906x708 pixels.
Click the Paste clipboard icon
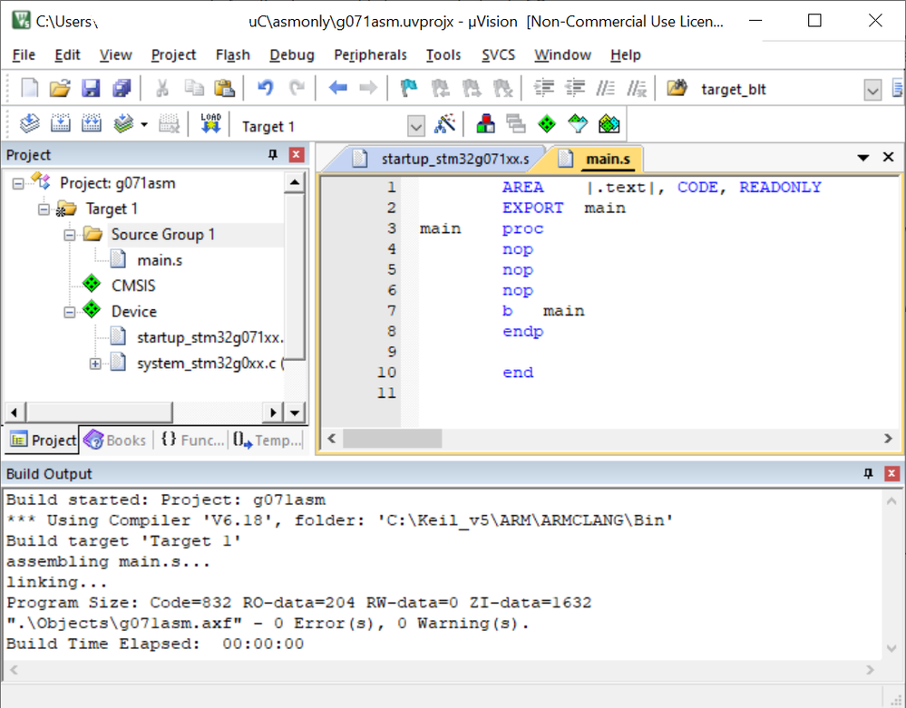(224, 88)
